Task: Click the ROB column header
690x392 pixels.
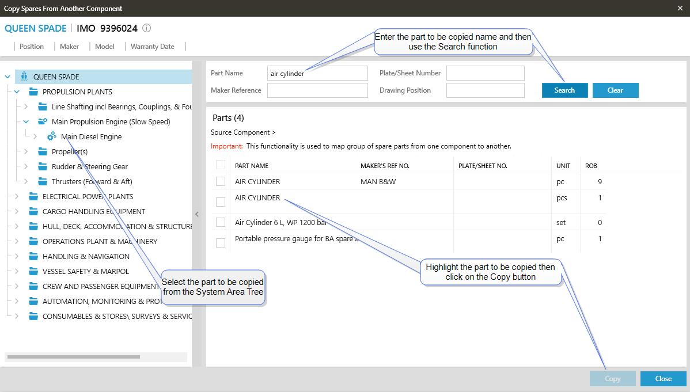Action: (x=591, y=166)
